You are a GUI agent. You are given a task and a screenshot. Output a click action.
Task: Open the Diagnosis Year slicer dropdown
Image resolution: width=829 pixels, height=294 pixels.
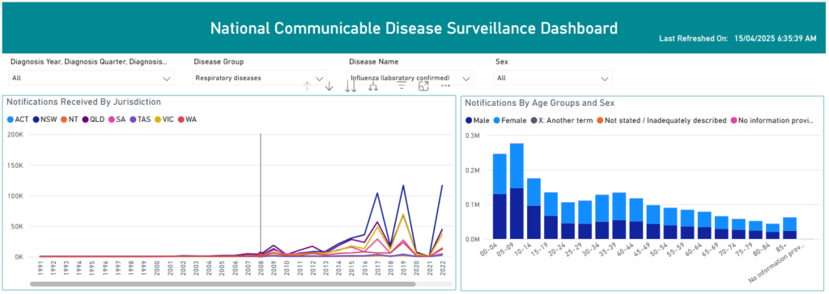tap(91, 78)
